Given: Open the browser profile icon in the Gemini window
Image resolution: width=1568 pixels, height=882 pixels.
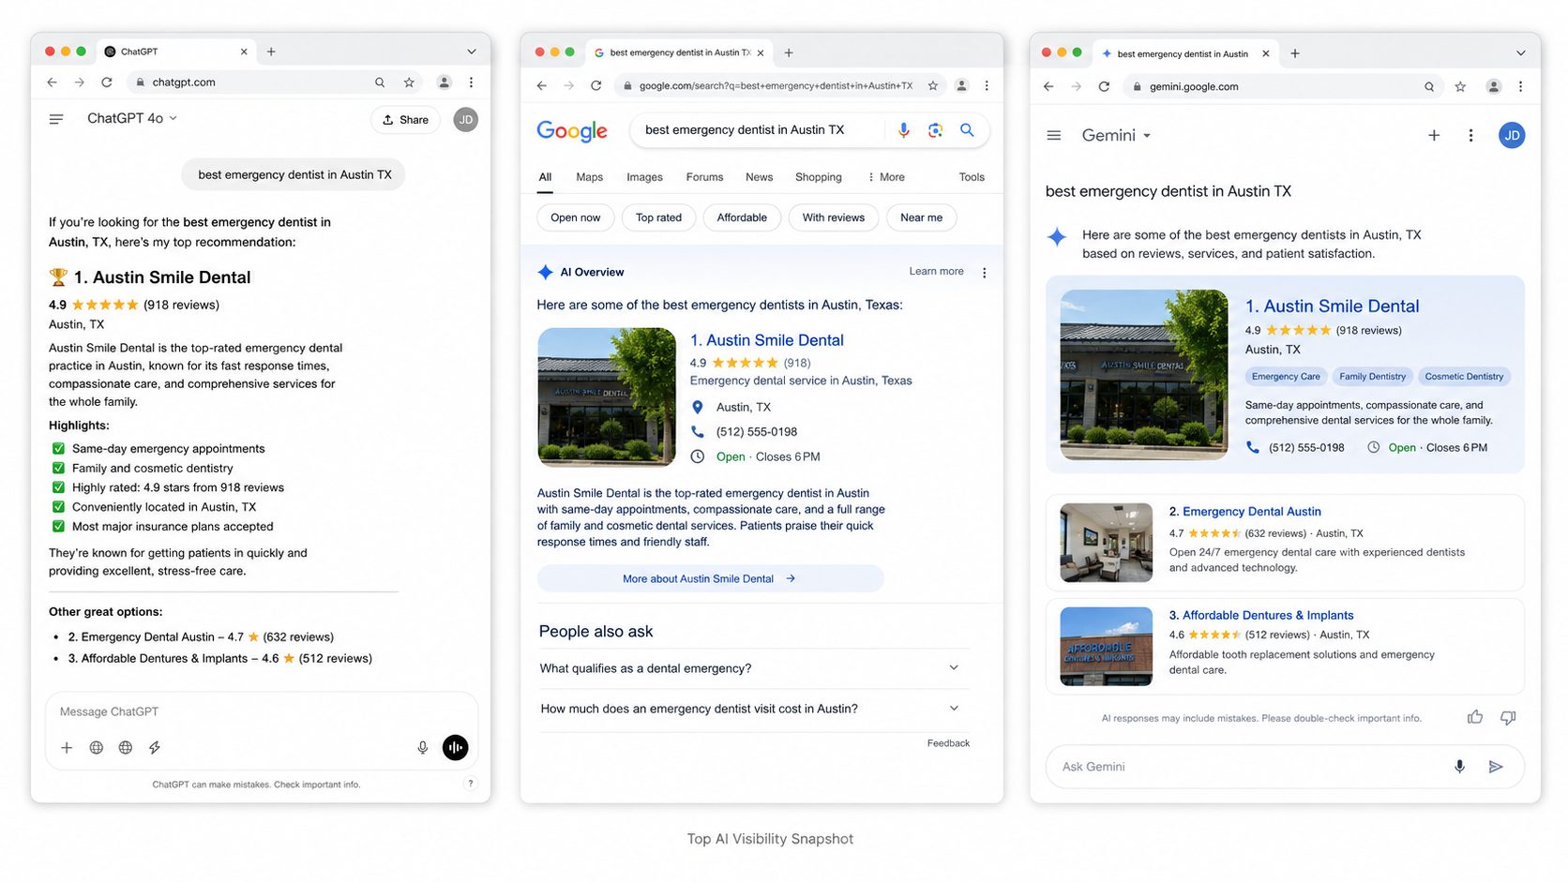Looking at the screenshot, I should pyautogui.click(x=1494, y=87).
